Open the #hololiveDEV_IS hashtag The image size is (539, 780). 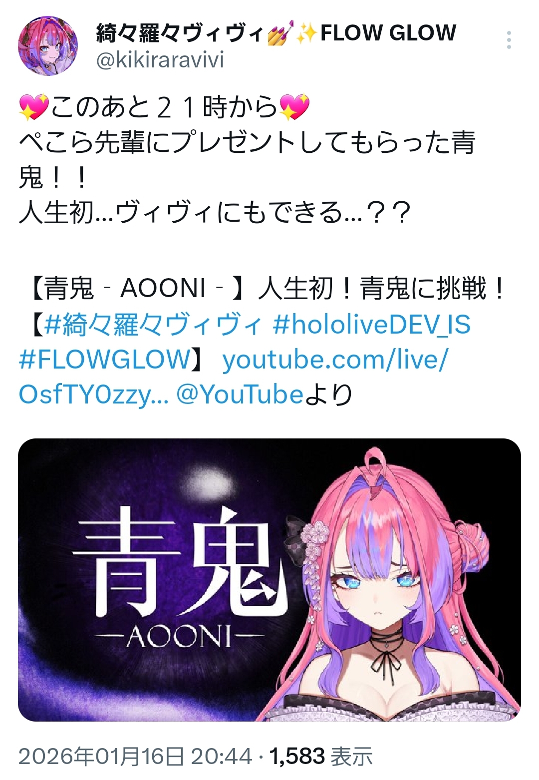(372, 325)
